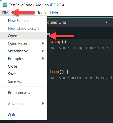Select Quit at the menu bottom

coord(24,115)
